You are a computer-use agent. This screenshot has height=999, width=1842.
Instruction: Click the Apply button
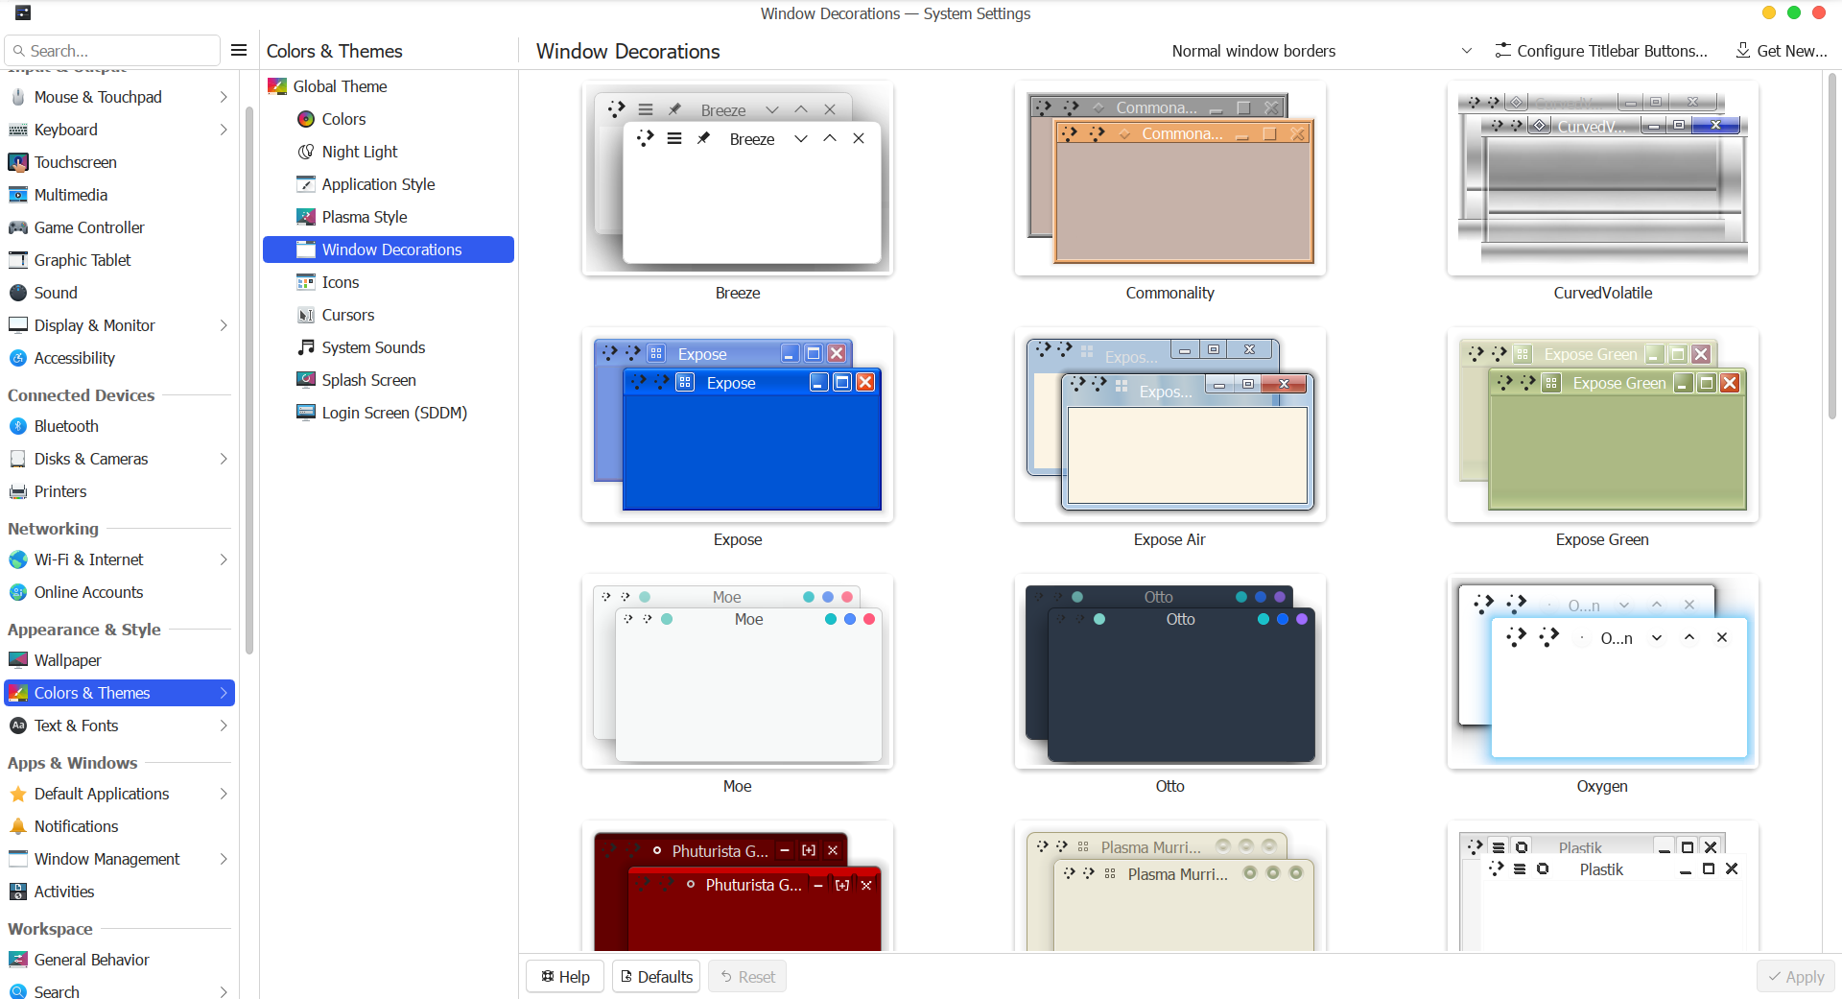point(1796,977)
